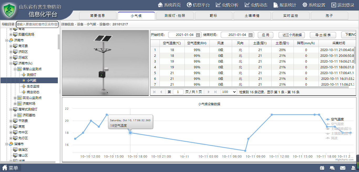The image size is (359, 172).
Task: Click the mail envelope icon in bottom bar
Action: coord(343,168)
